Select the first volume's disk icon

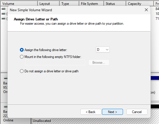[x=3, y=9]
